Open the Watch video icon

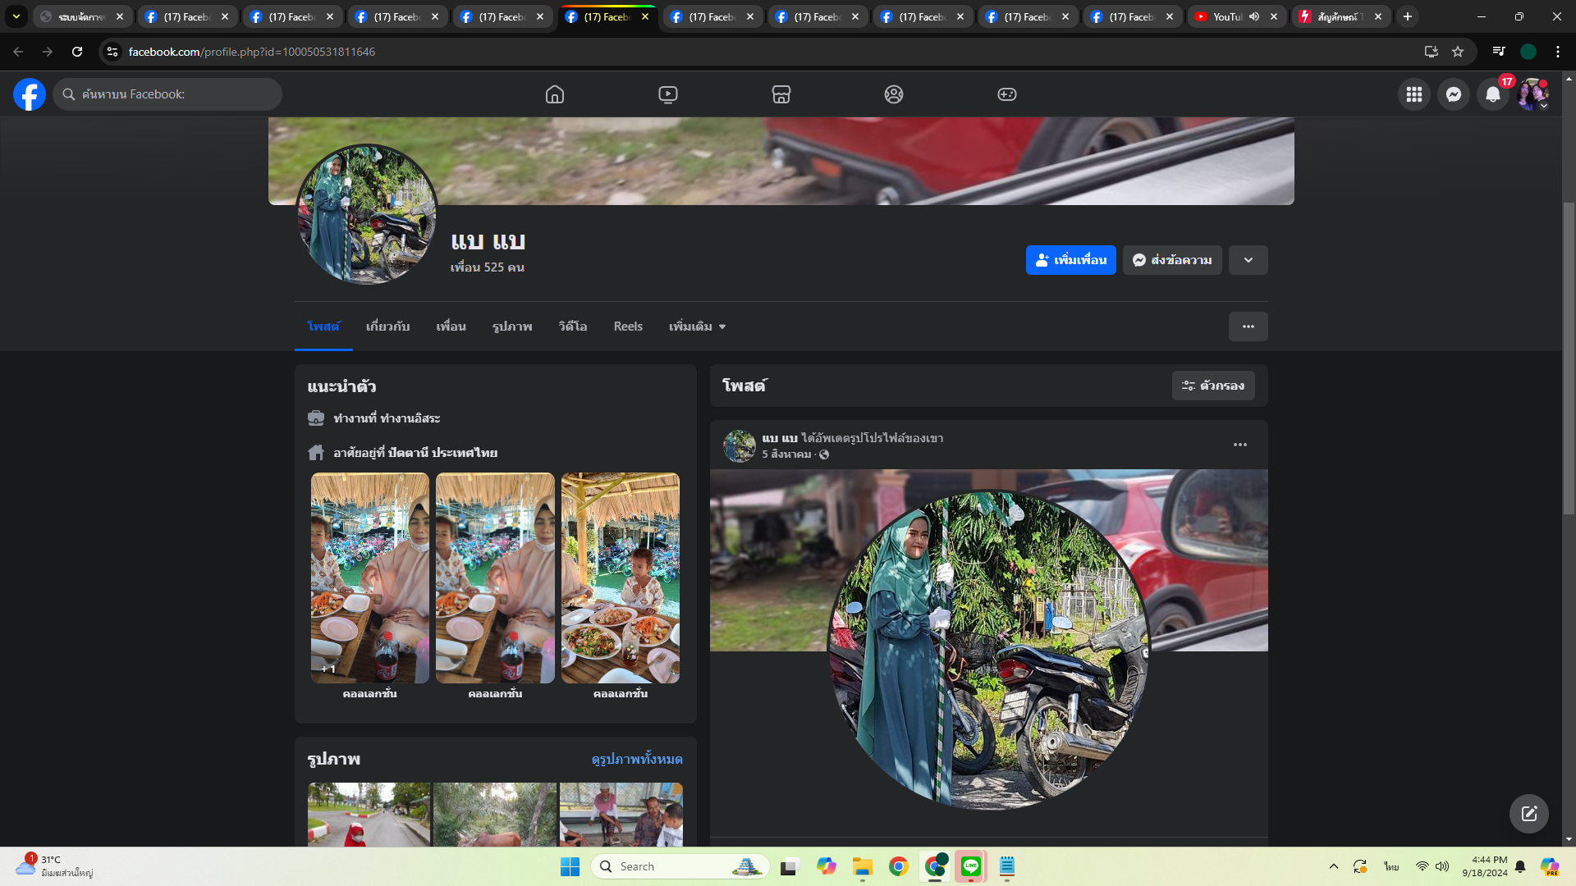click(x=668, y=94)
